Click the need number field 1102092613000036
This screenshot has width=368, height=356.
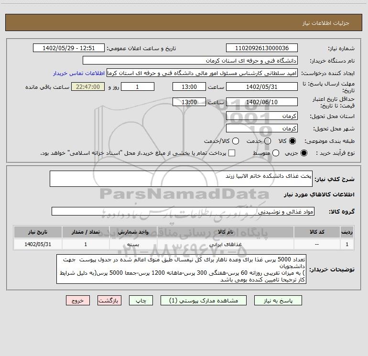coord(262,48)
